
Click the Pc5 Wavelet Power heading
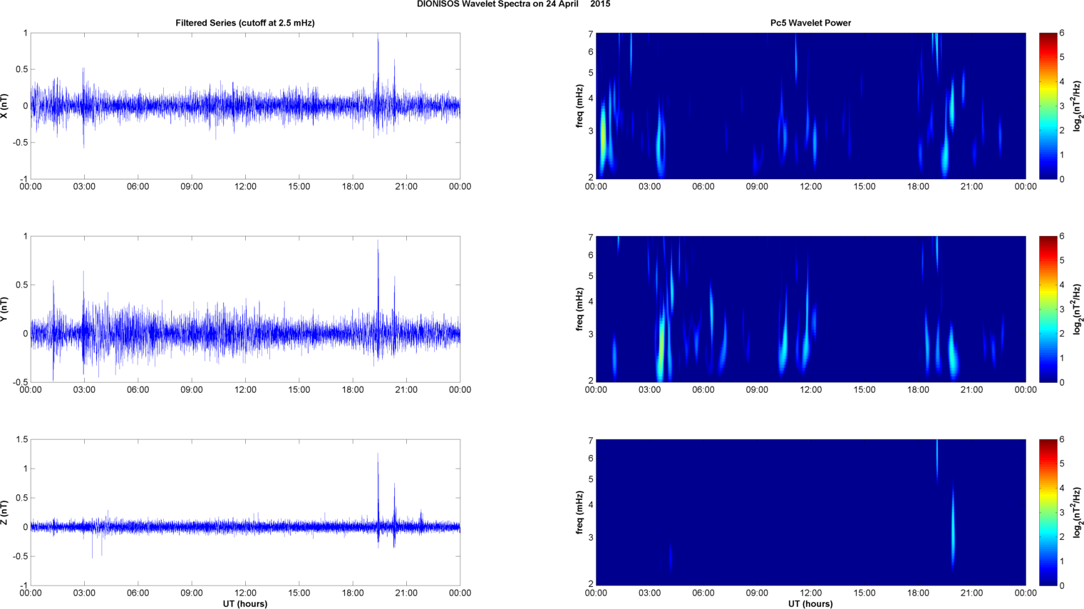pos(810,23)
